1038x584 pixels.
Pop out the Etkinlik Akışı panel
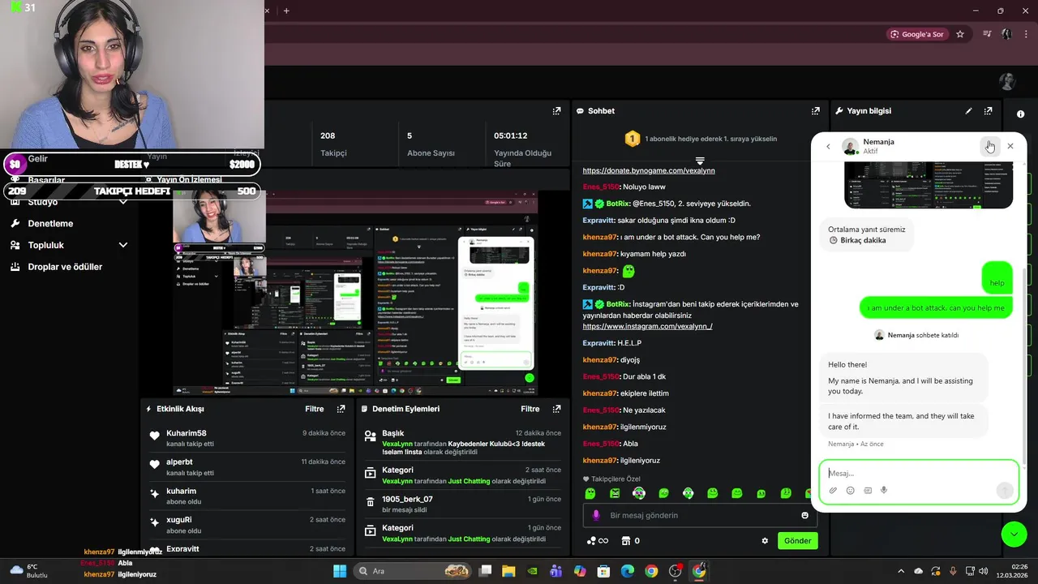coord(341,409)
